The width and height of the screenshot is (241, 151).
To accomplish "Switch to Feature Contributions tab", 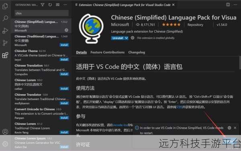I will tap(107, 52).
